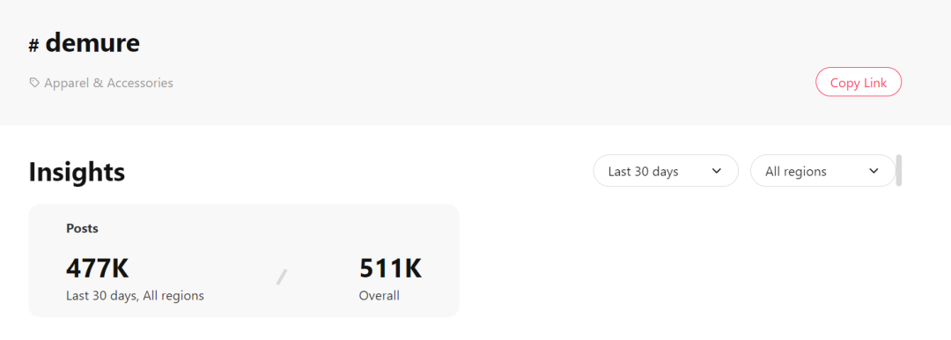
Task: Click the vertical scrollbar handle at right
Action: 899,170
